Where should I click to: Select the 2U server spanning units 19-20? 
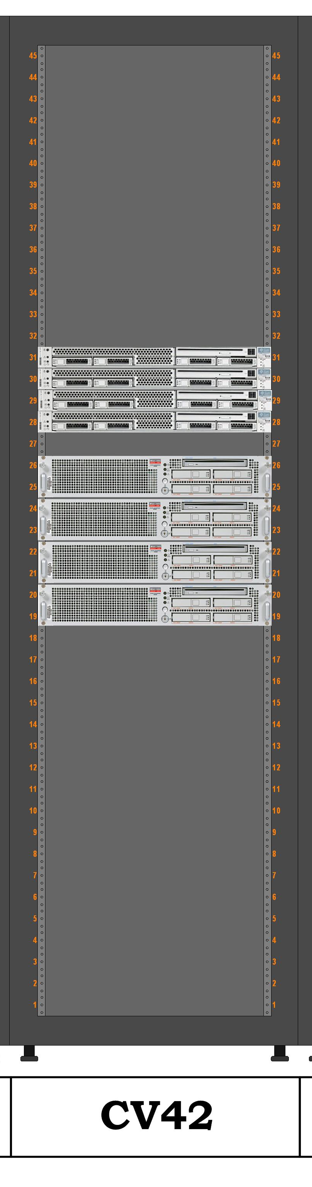pos(154,605)
